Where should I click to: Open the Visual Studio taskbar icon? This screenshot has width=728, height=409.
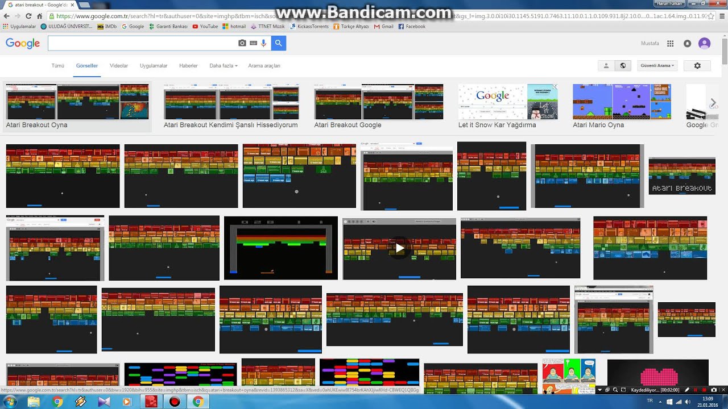click(104, 402)
